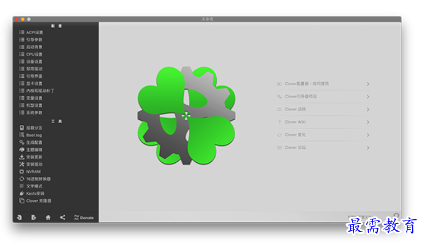The image size is (422, 245).
Task: Open the 主题编辑 theme editor tool
Action: 31,149
